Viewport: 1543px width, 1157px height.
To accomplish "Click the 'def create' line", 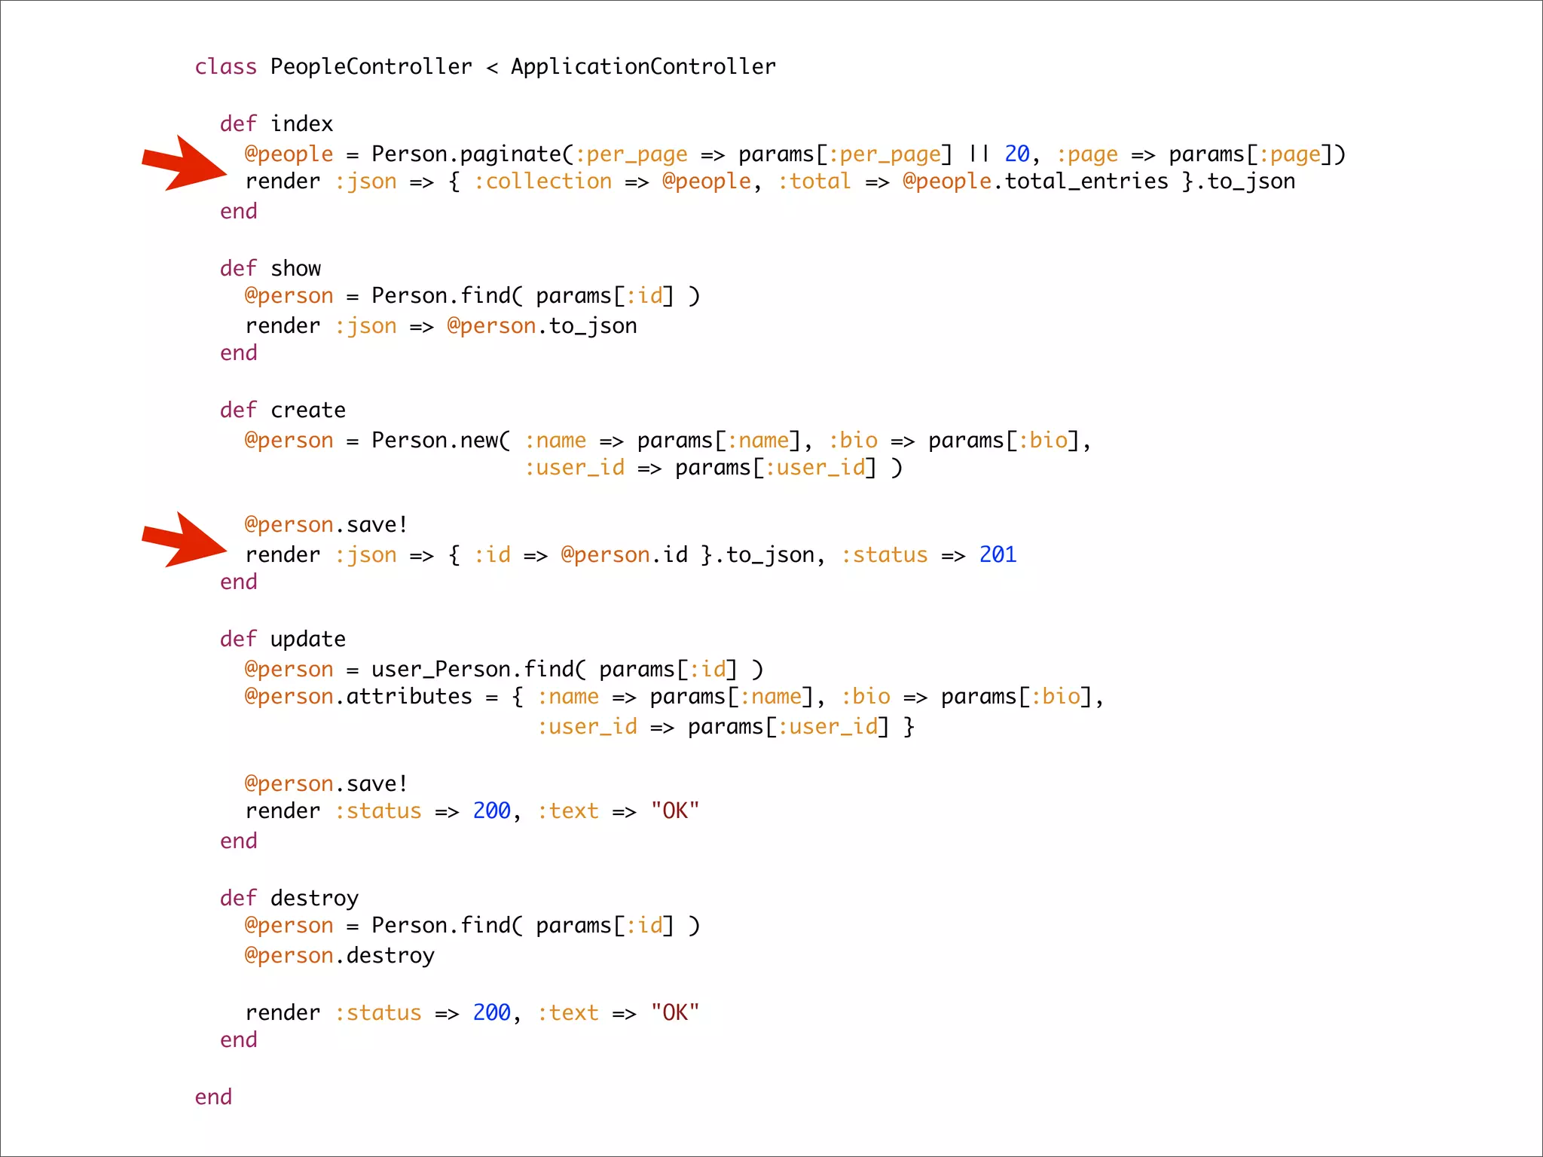I will coord(283,410).
